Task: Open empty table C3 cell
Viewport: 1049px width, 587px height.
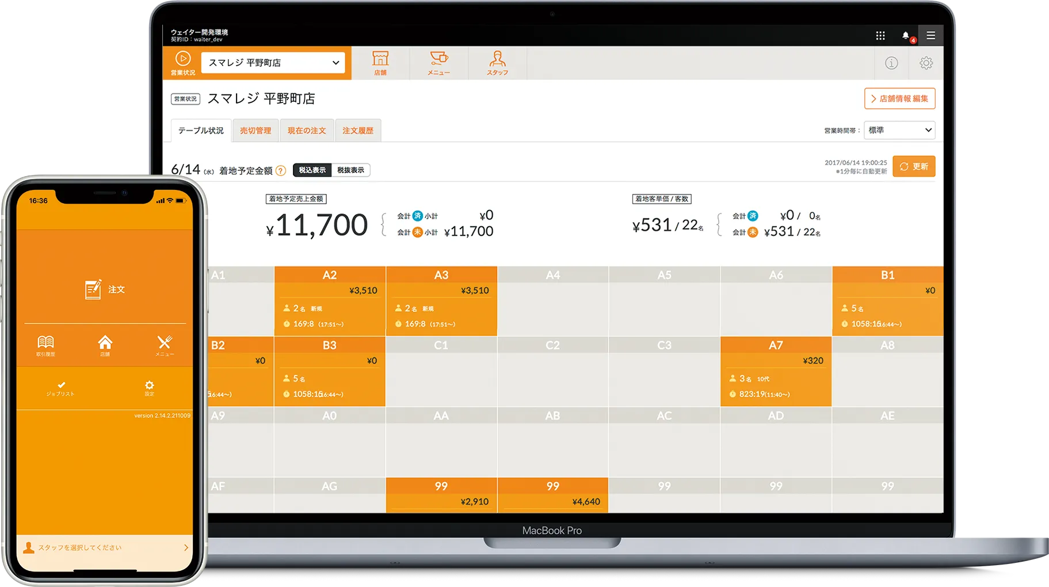Action: coord(665,371)
